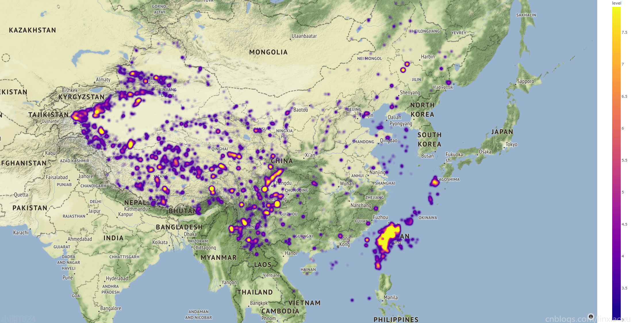Click the Baotou city label
Image resolution: width=632 pixels, height=323 pixels.
301,110
